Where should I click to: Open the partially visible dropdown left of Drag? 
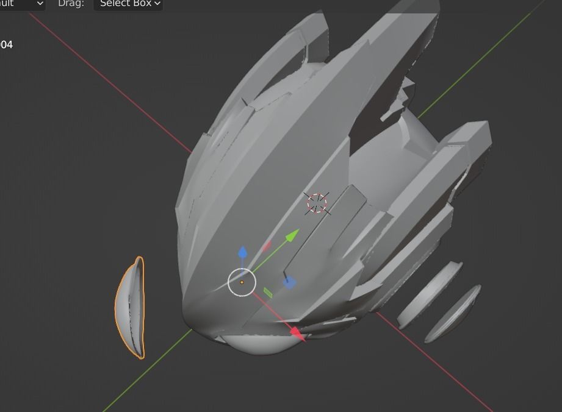click(x=22, y=4)
